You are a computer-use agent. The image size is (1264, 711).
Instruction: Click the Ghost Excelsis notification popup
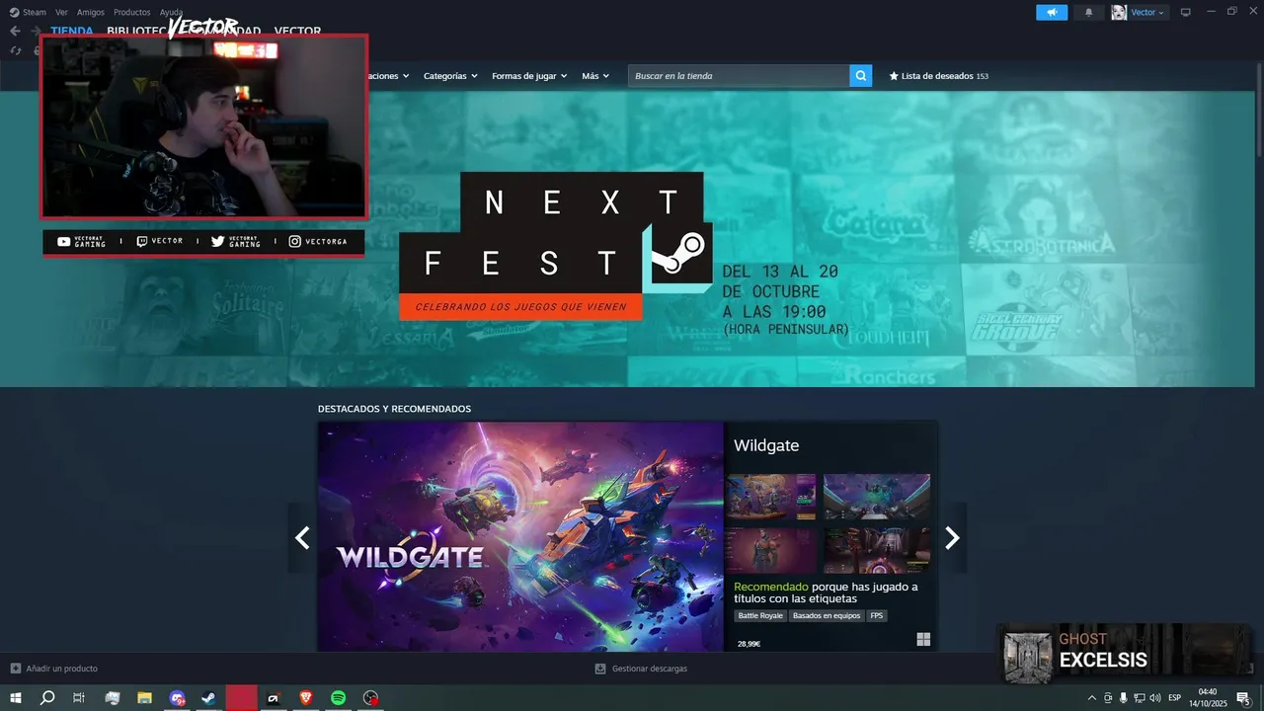[1125, 653]
